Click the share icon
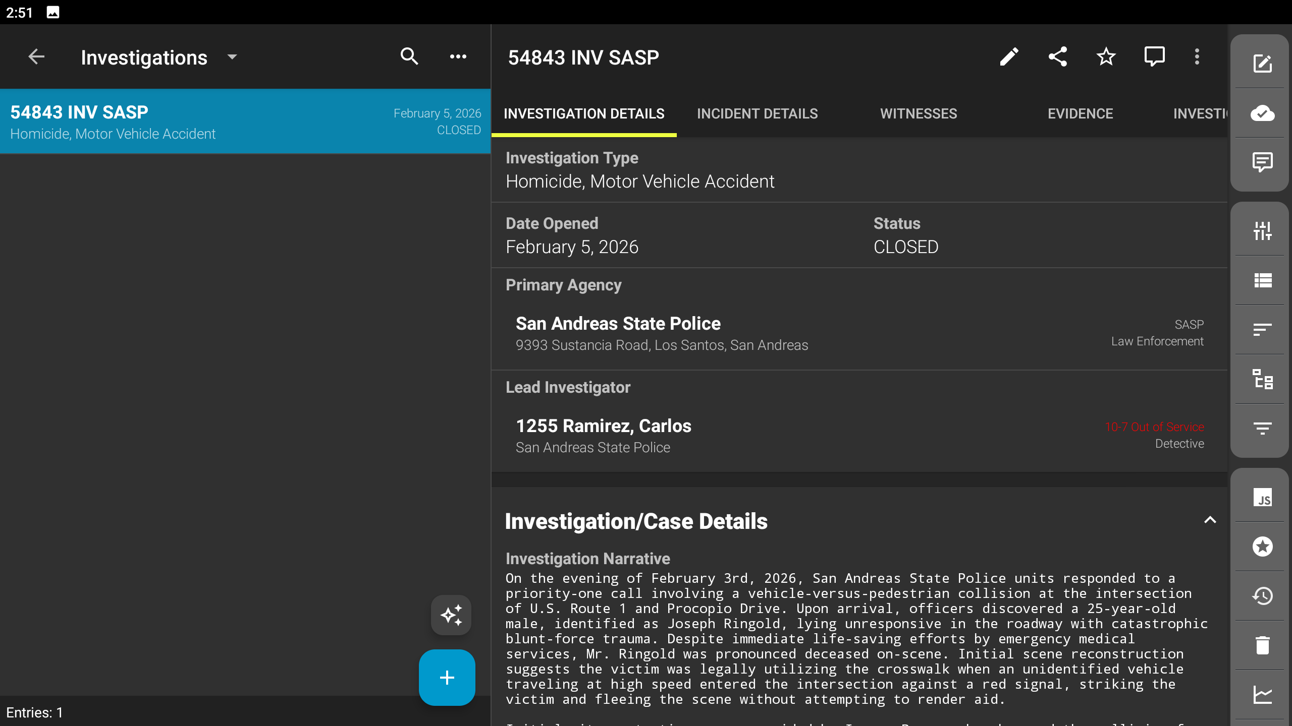The width and height of the screenshot is (1292, 726). pyautogui.click(x=1057, y=57)
